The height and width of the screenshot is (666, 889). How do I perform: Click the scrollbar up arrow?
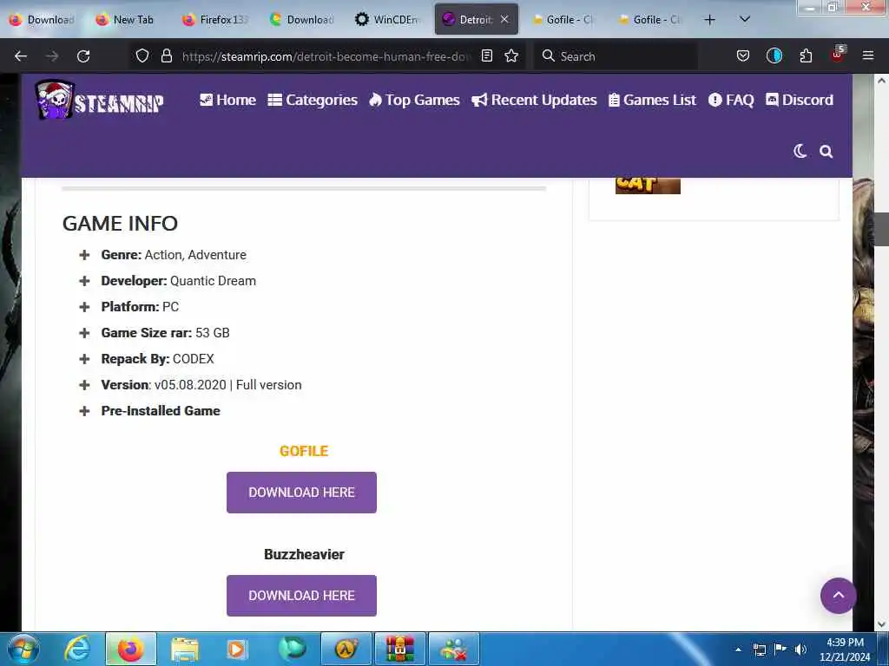point(881,81)
